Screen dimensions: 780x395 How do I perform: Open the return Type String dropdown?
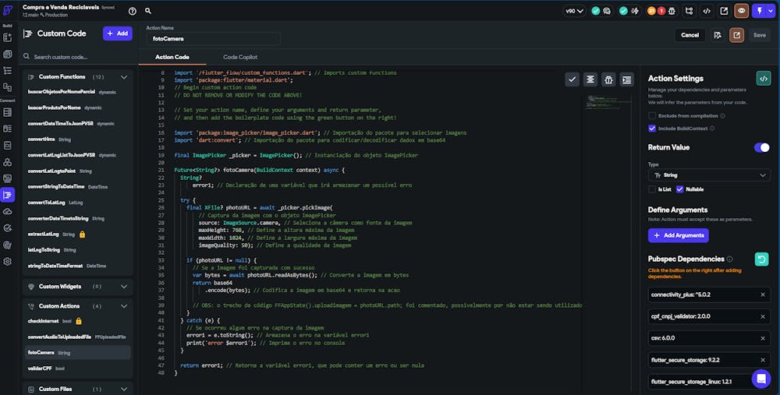pyautogui.click(x=708, y=175)
